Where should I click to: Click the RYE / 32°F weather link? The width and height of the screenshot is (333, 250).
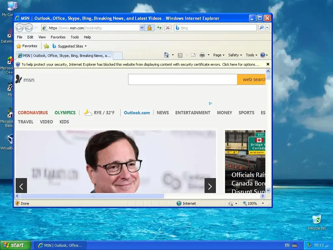(99, 113)
